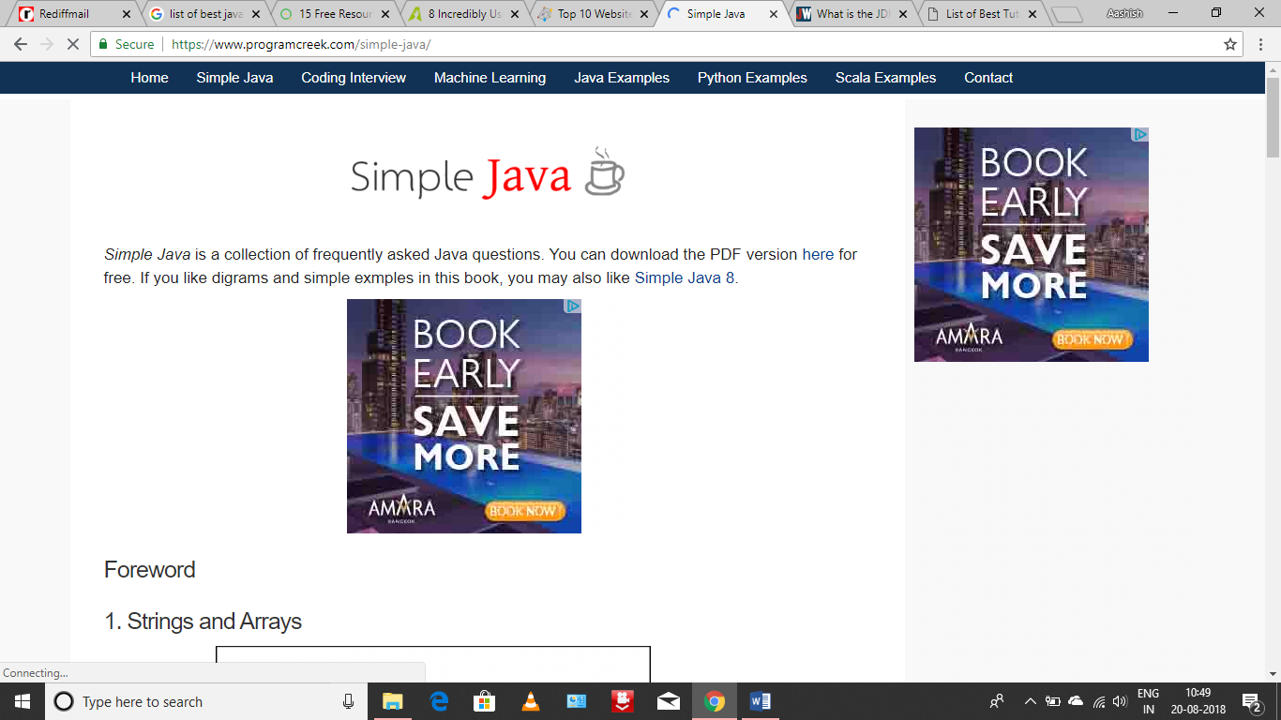
Task: Select the Simple Java browser tab
Action: click(x=722, y=14)
